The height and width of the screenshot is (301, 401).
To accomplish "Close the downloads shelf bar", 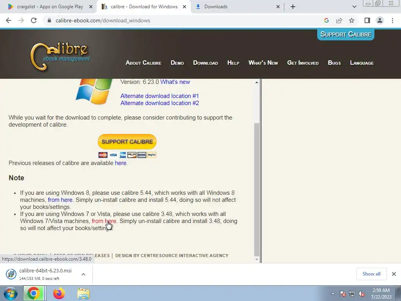I will click(x=394, y=274).
